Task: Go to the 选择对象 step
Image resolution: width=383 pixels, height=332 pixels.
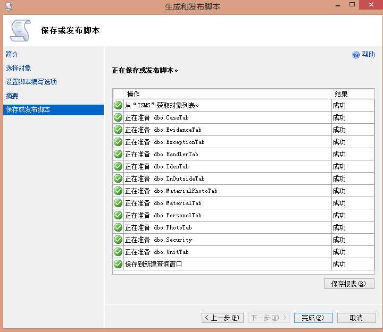Action: pyautogui.click(x=18, y=68)
